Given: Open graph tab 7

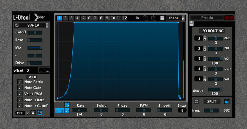Looking at the screenshot, I should (x=95, y=18).
